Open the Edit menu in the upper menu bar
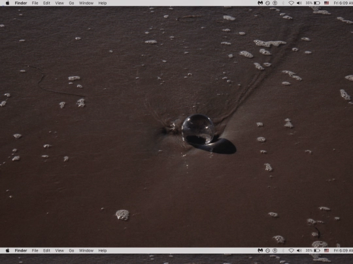 click(46, 3)
